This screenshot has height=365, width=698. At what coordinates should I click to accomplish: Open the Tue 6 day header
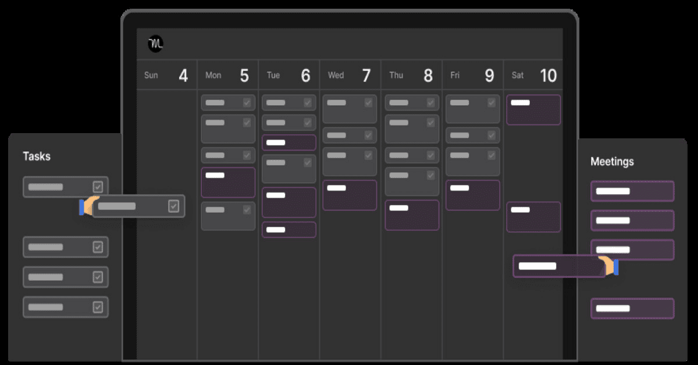[x=289, y=76]
